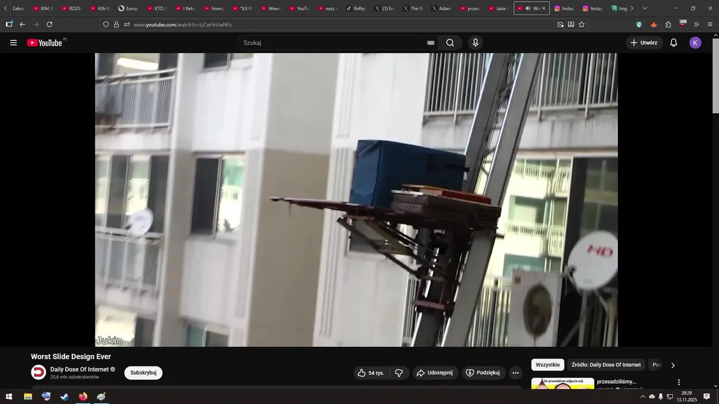Show more filter chips with right chevron
The height and width of the screenshot is (404, 719).
pyautogui.click(x=673, y=365)
